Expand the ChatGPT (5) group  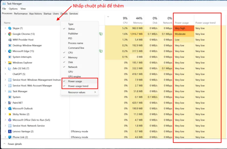(5, 74)
